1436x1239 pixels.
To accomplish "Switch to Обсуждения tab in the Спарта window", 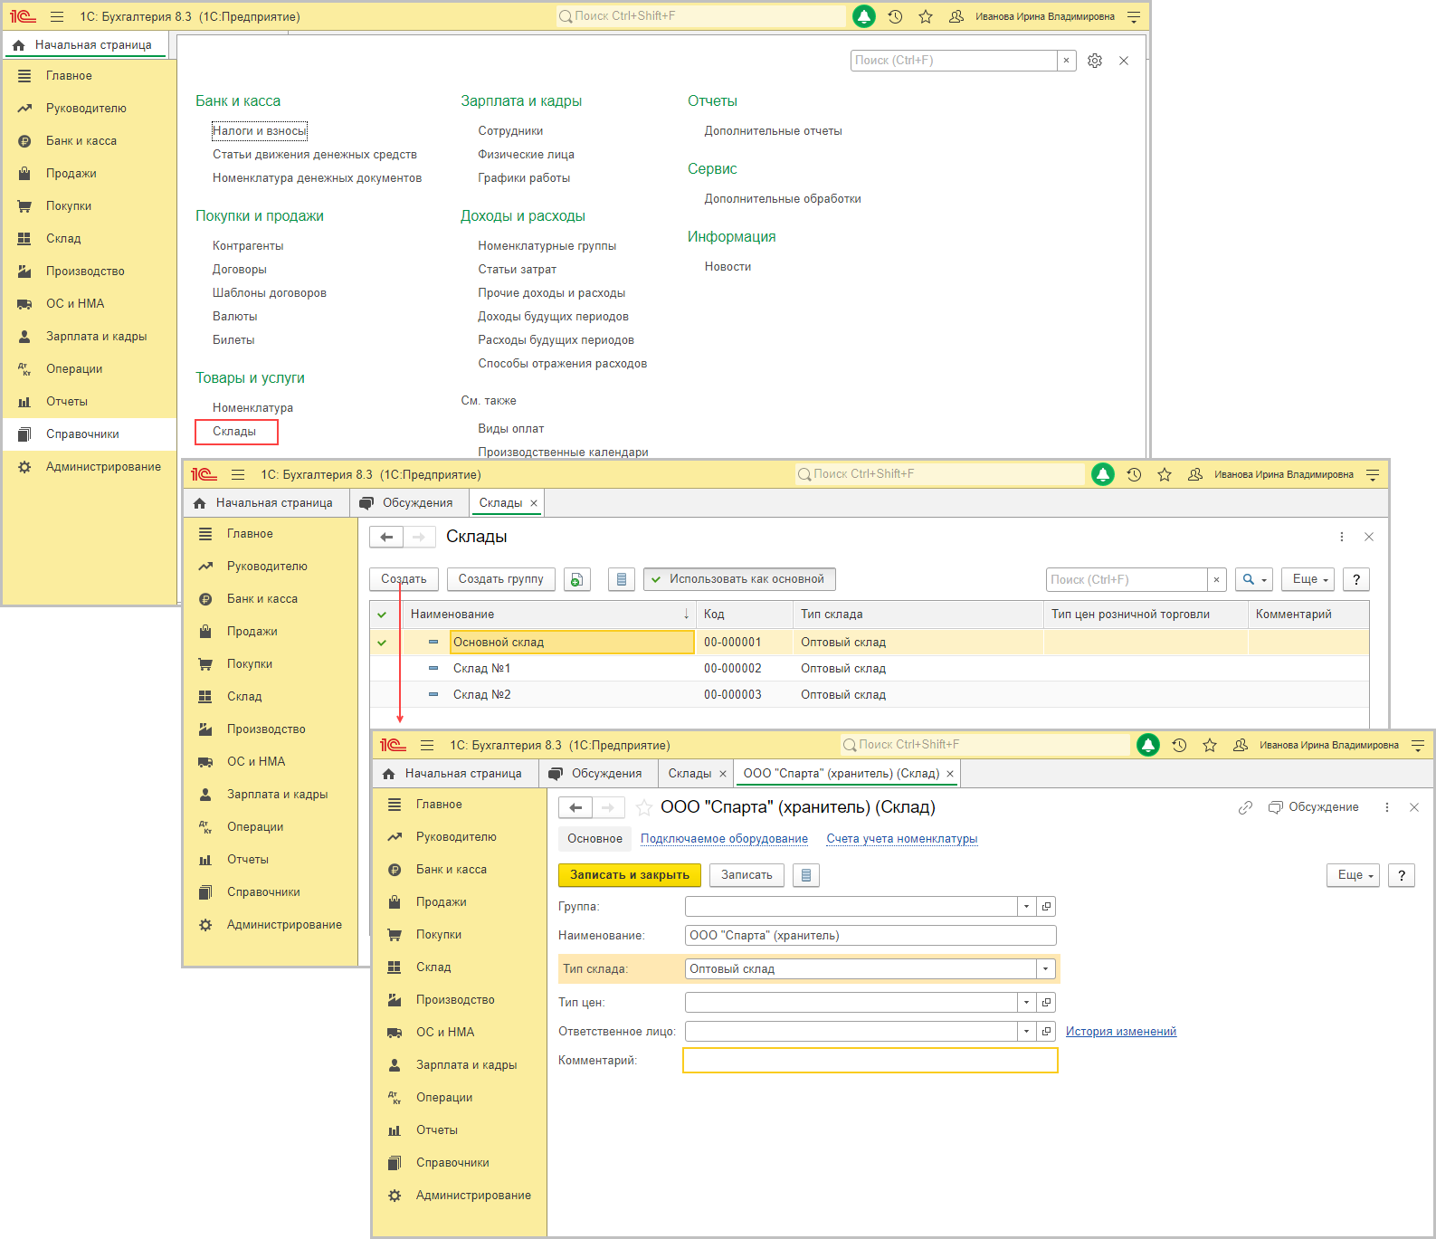I will pos(596,774).
